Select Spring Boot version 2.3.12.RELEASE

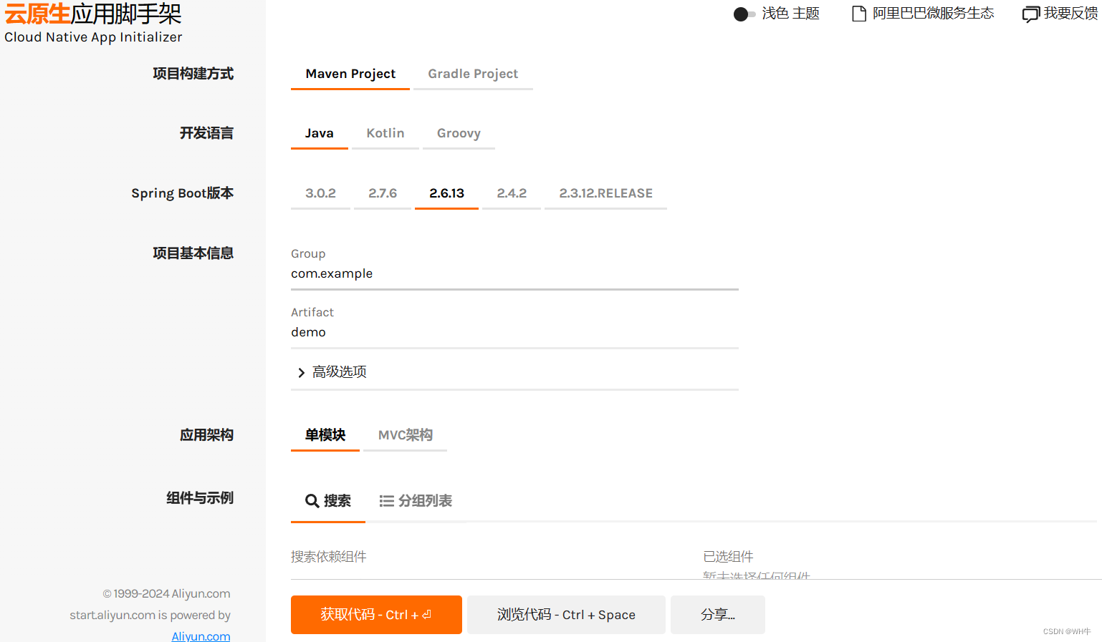[x=605, y=194]
